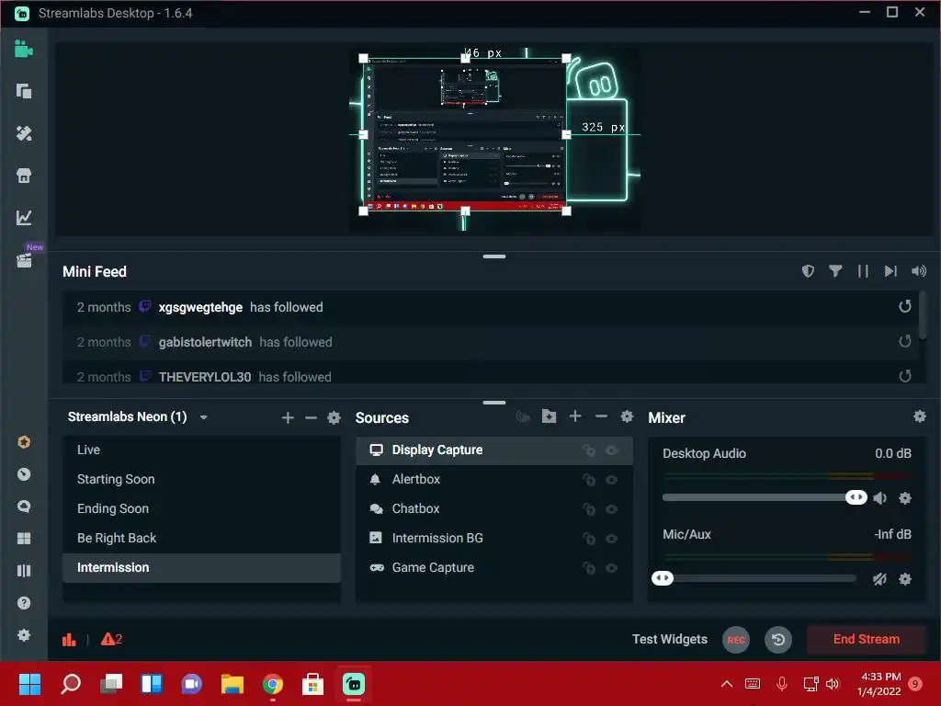
Task: Add a source folder
Action: coord(550,416)
